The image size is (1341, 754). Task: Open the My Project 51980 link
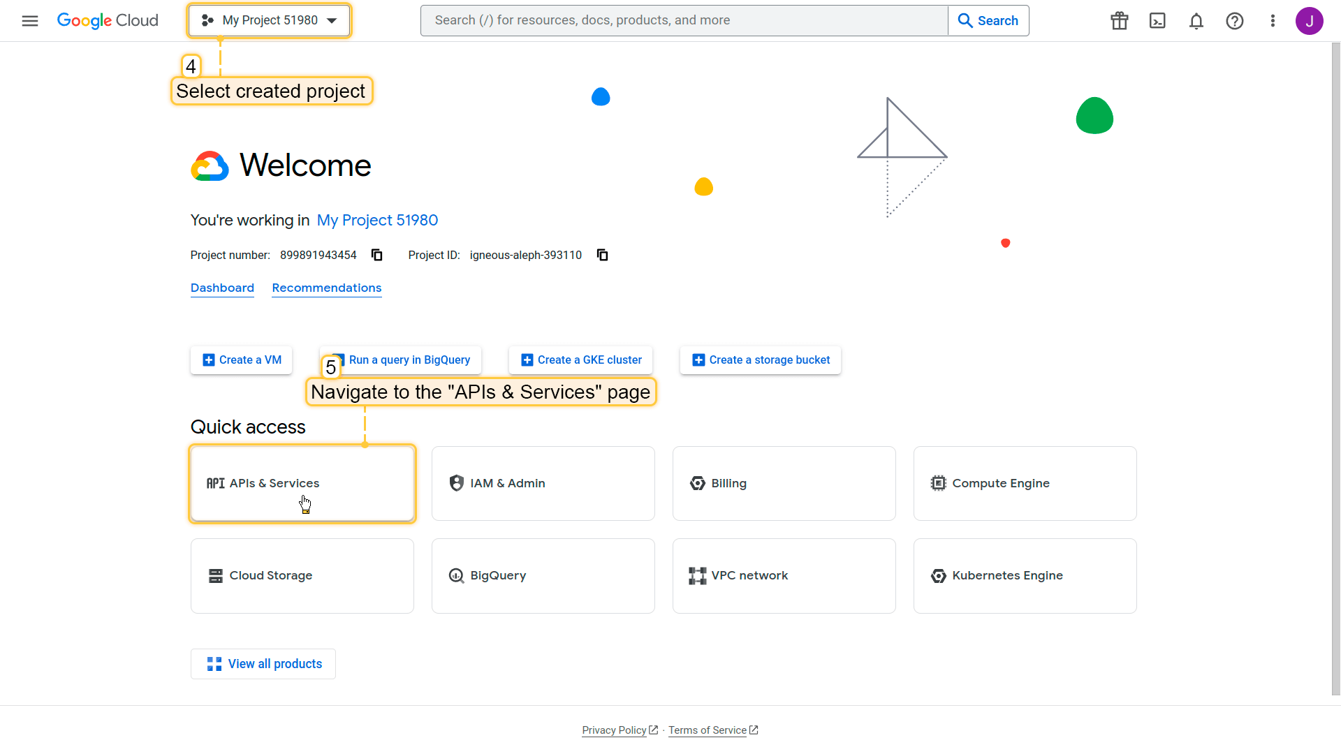(377, 221)
